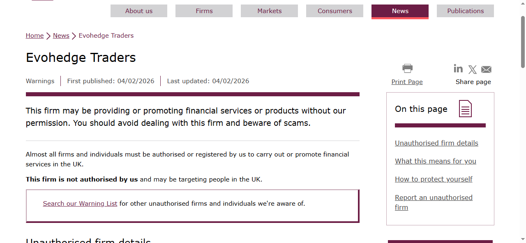This screenshot has height=243, width=526.
Task: Share page on X
Action: [473, 70]
